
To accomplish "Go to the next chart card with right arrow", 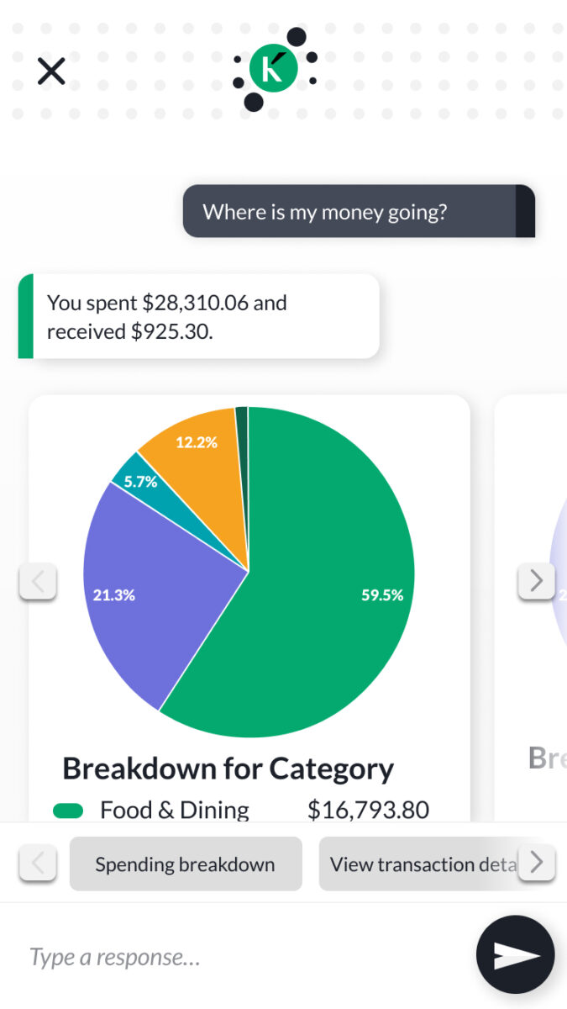I will click(x=536, y=580).
